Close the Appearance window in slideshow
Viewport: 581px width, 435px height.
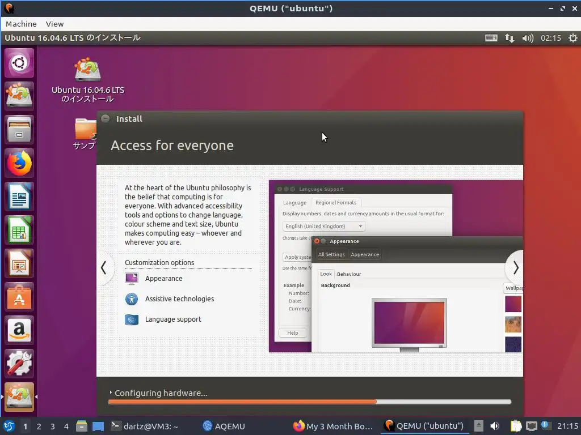click(317, 241)
